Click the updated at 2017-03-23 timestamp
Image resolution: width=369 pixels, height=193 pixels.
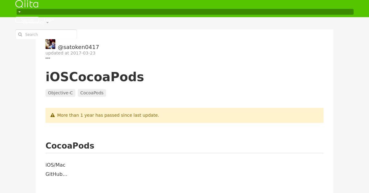coord(70,53)
